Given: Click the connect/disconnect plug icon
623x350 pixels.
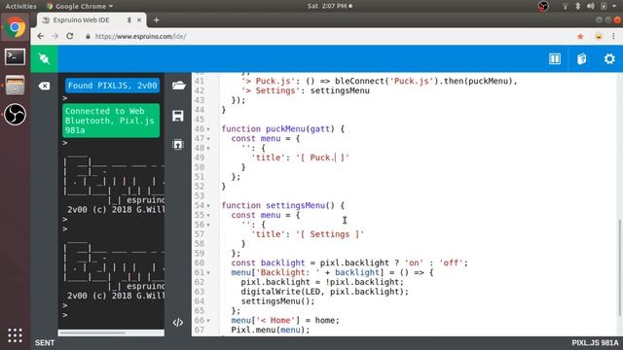Looking at the screenshot, I should click(44, 58).
